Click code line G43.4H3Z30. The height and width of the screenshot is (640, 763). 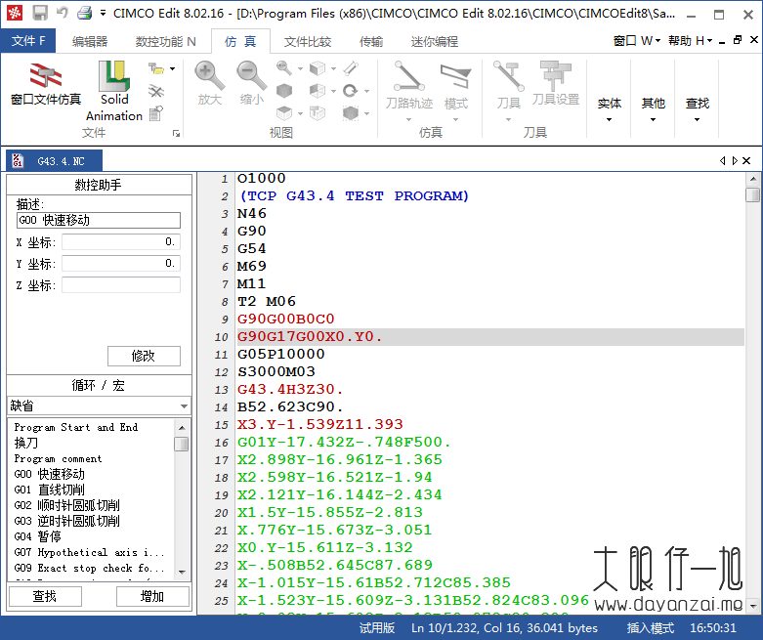tap(290, 389)
